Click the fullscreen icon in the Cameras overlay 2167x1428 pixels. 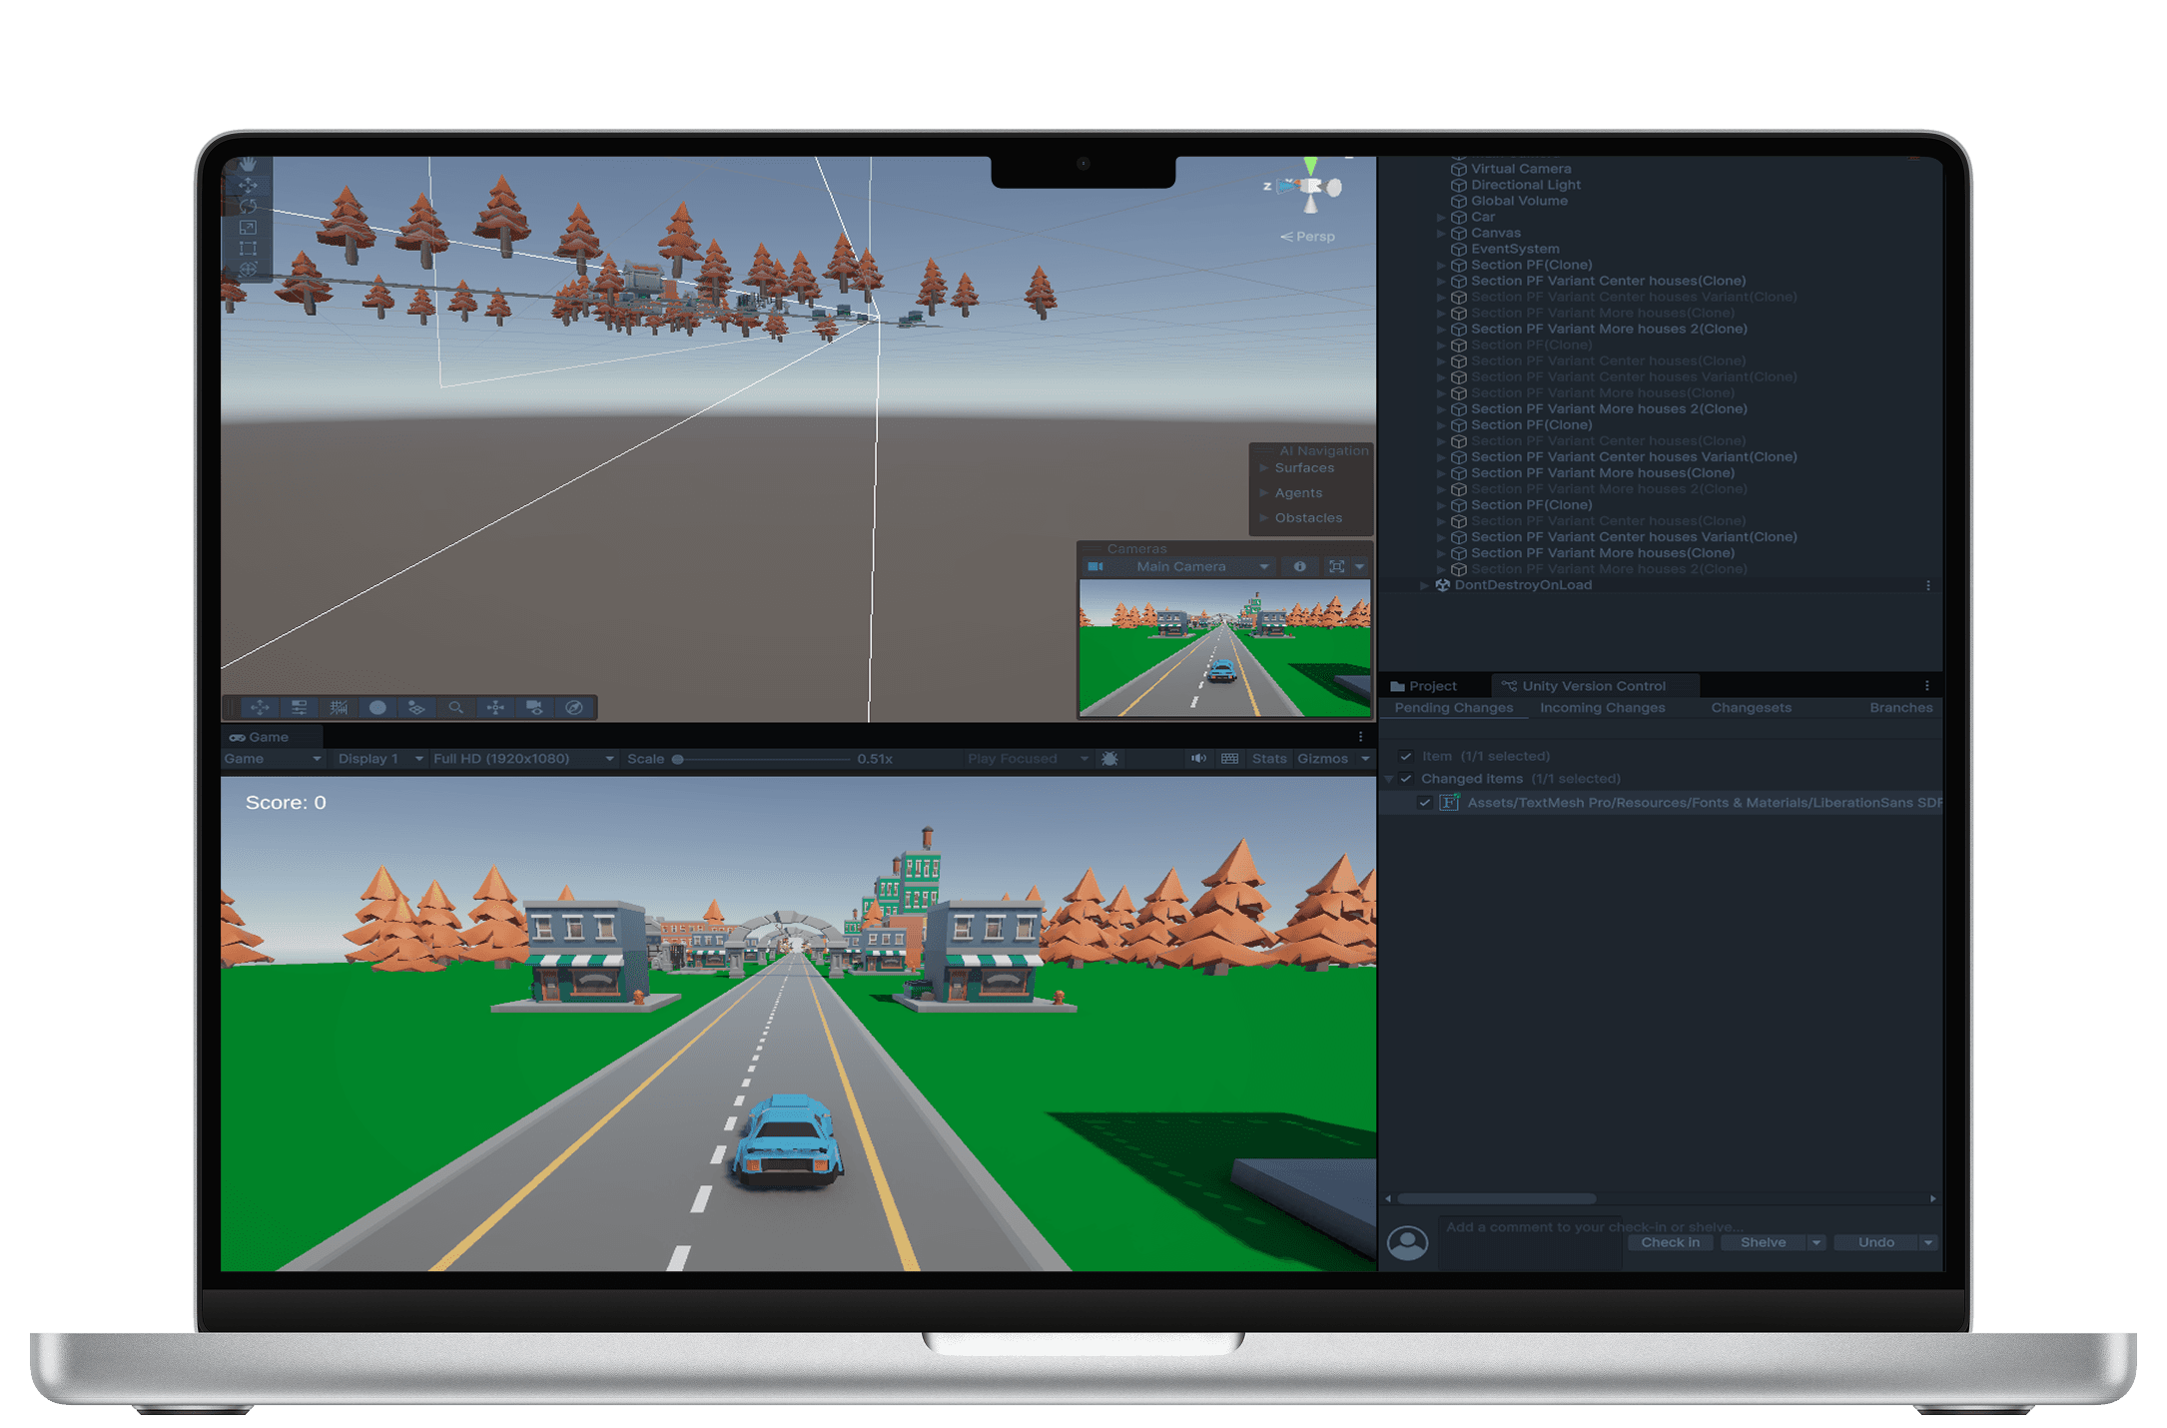click(1339, 566)
